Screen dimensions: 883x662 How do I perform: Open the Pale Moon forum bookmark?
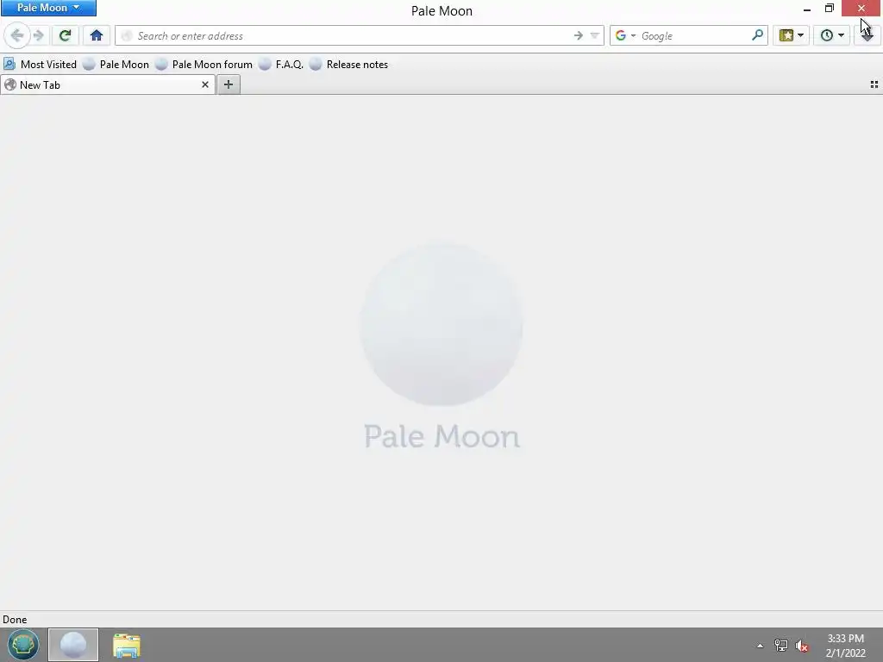click(204, 64)
